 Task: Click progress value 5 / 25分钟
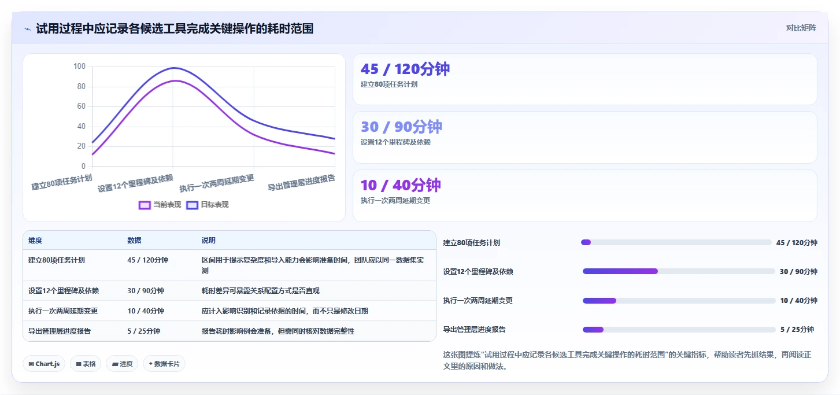pyautogui.click(x=797, y=330)
